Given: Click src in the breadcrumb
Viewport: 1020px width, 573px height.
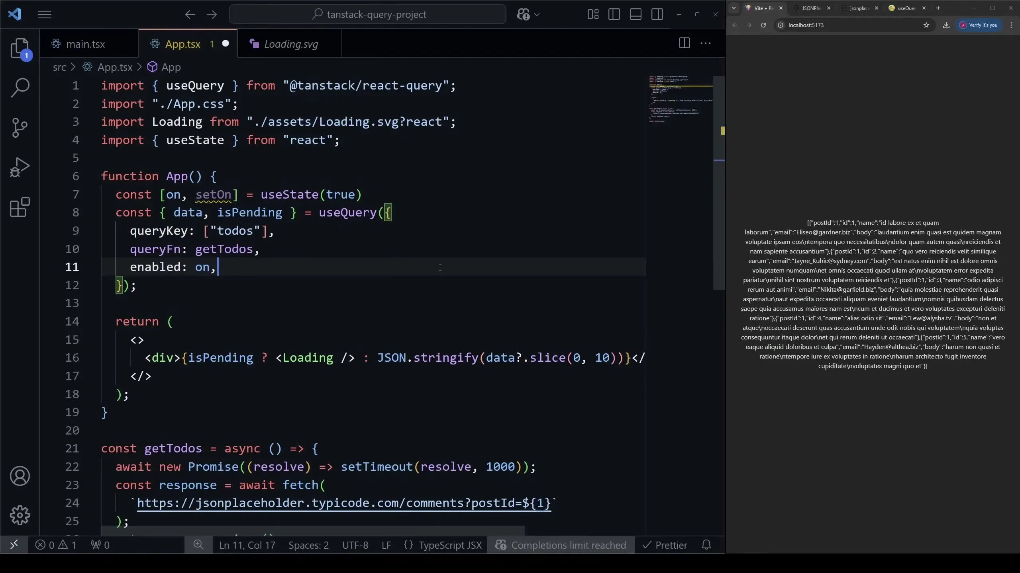Looking at the screenshot, I should 59,67.
